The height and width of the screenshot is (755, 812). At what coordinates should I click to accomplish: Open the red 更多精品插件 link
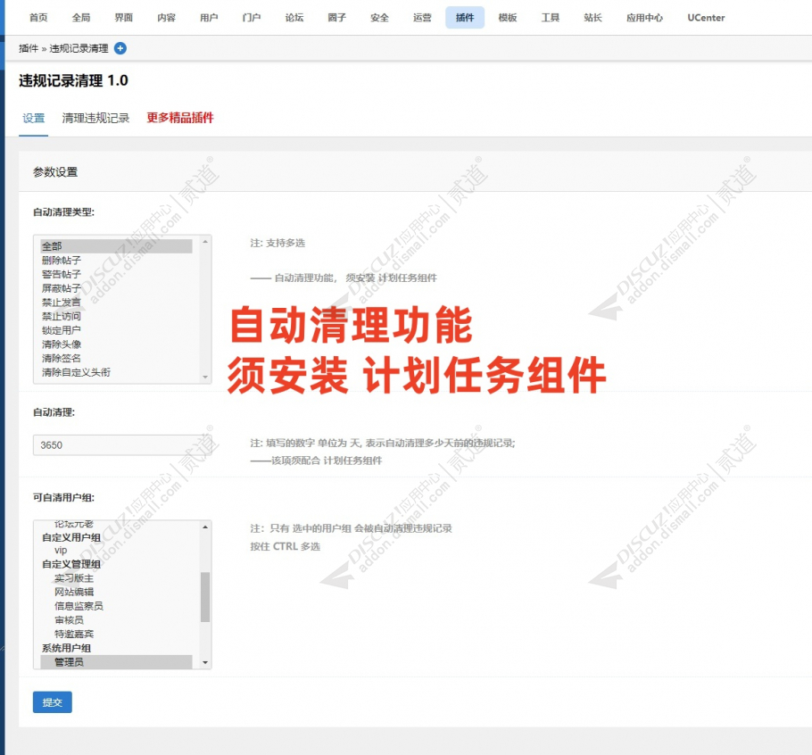[179, 118]
